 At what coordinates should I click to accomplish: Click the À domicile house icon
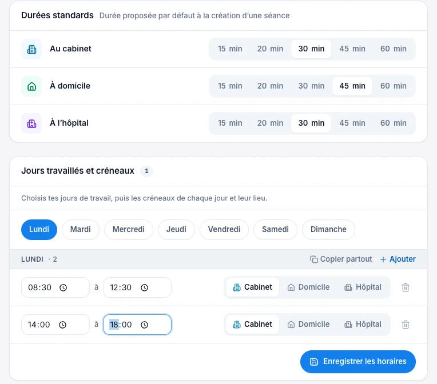[31, 86]
